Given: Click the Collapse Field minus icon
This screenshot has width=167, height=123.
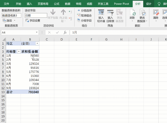Looking at the screenshot, I should click(70, 19).
